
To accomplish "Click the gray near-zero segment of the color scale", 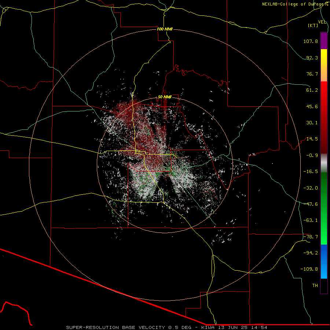I will click(324, 163).
